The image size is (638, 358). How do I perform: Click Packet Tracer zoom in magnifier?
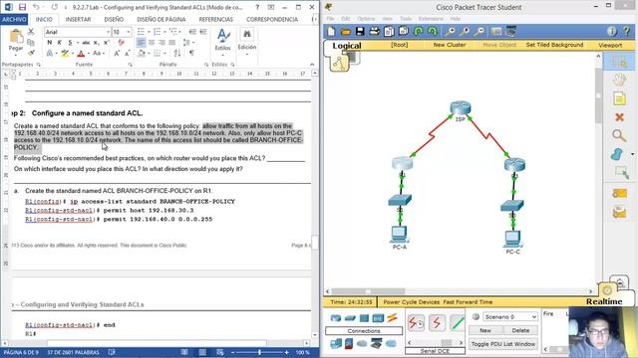tap(450, 31)
